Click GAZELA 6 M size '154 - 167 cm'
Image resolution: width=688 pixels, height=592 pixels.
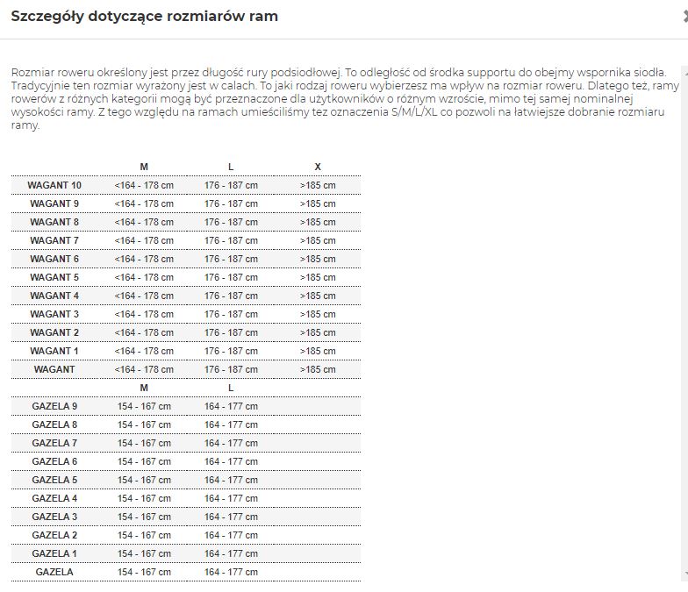pos(144,461)
